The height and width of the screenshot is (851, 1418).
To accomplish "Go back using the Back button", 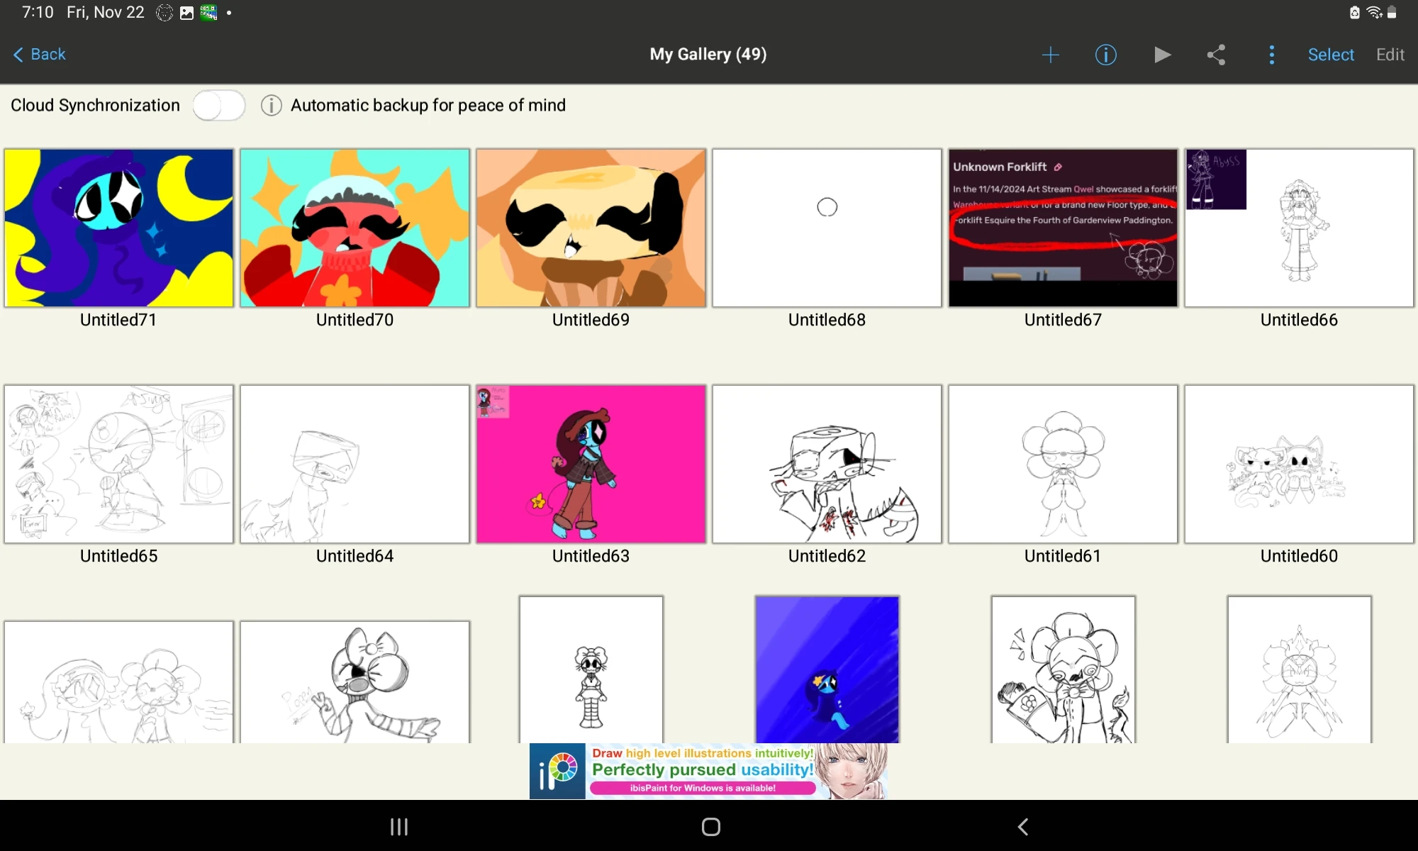I will pos(38,55).
